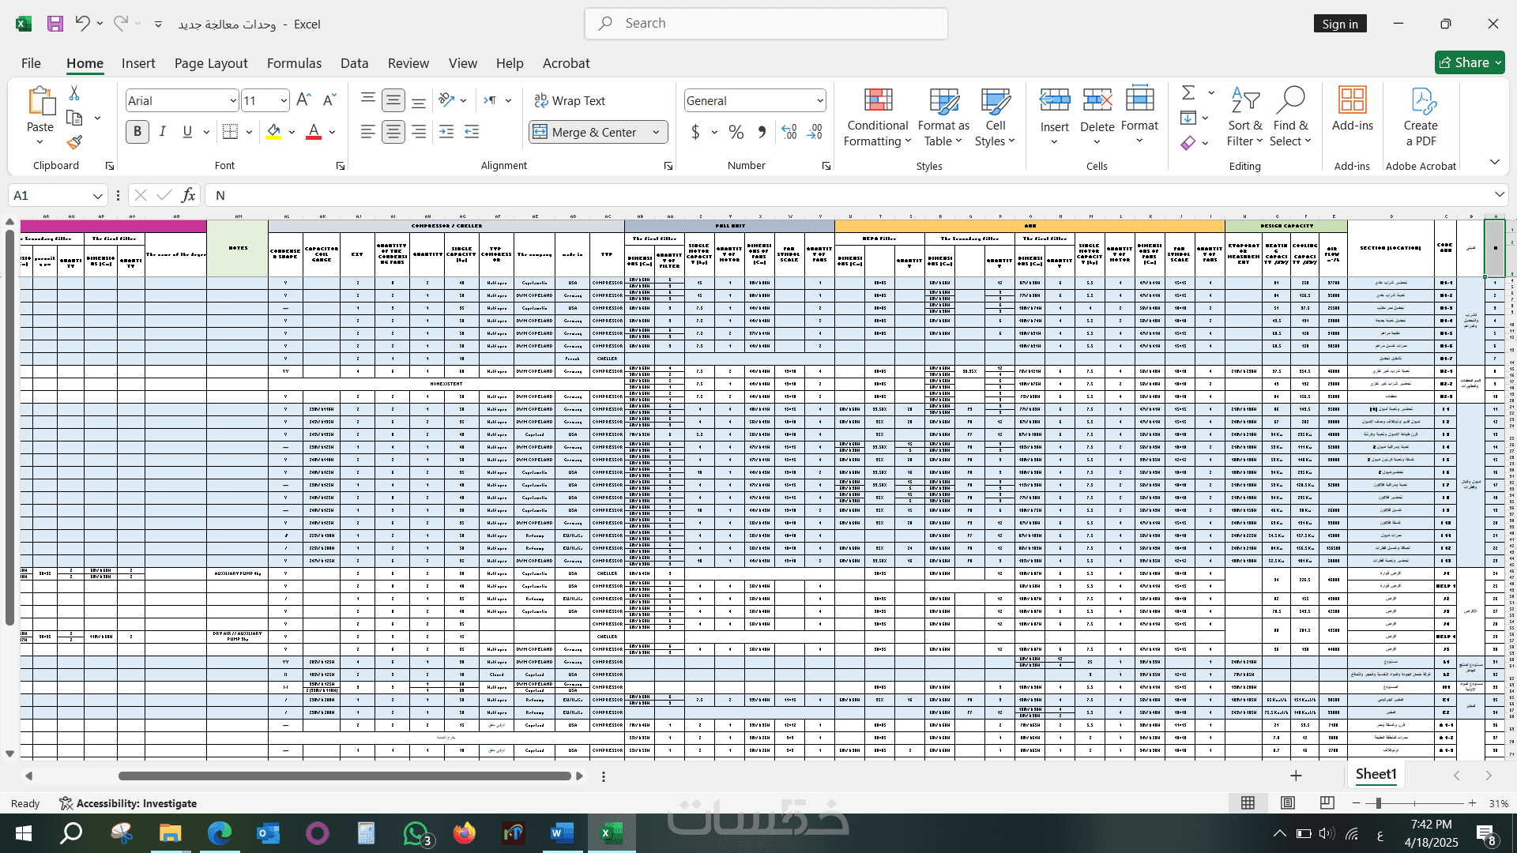This screenshot has height=853, width=1517.
Task: Open the General number format dropdown
Action: click(820, 100)
